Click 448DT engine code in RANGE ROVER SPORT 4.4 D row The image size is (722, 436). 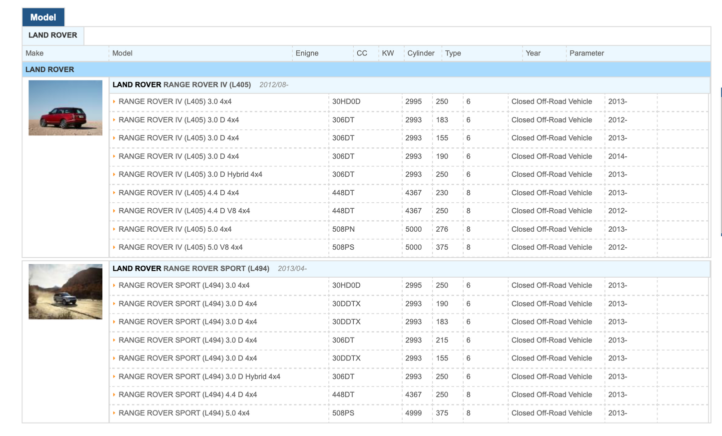[x=343, y=395]
